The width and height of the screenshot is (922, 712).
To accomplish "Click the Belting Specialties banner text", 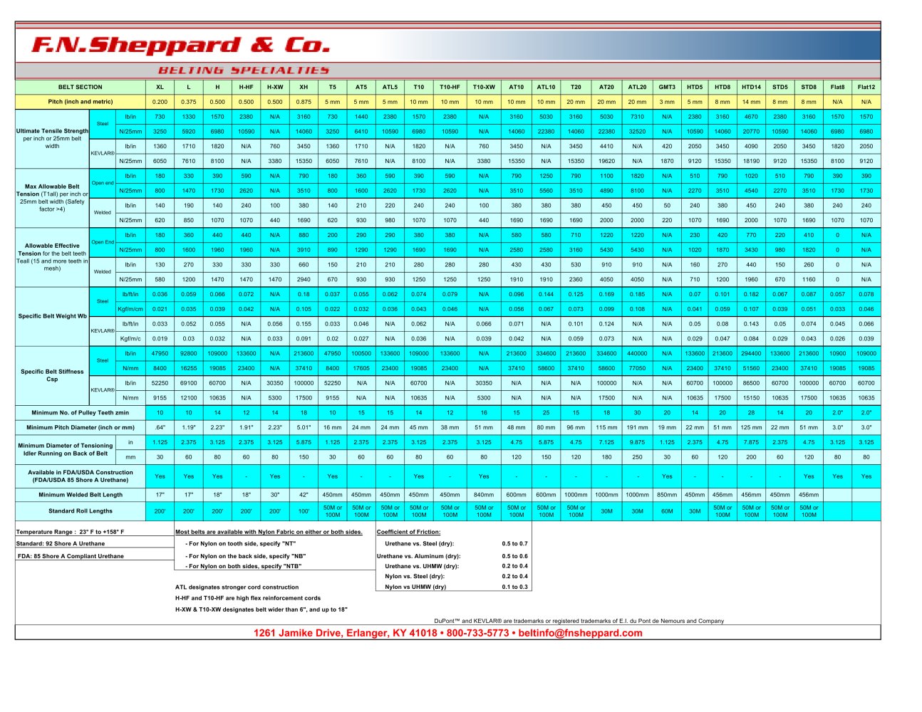I will pyautogui.click(x=244, y=70).
